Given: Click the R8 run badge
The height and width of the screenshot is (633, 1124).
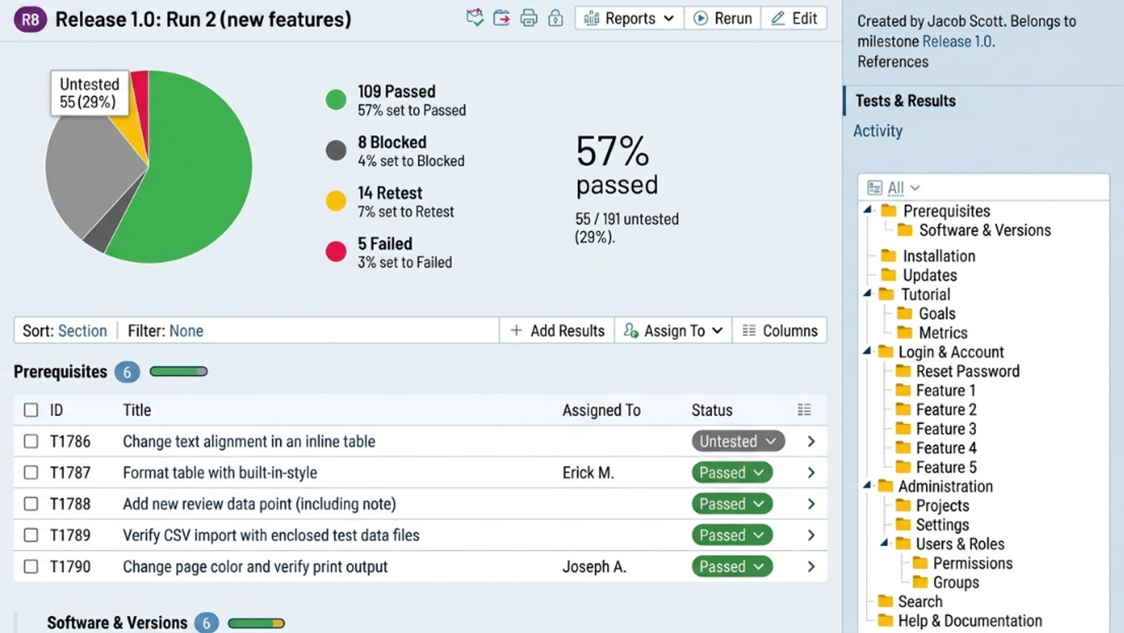Looking at the screenshot, I should [30, 19].
